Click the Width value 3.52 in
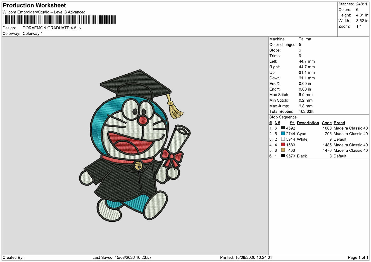This screenshot has width=371, height=262. [x=362, y=21]
